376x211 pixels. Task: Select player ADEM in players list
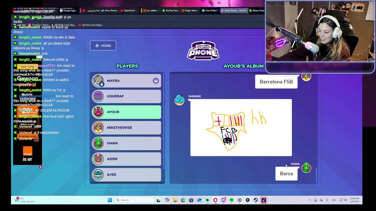point(126,159)
